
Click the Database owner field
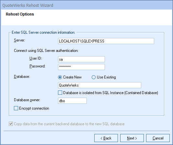click(72, 101)
